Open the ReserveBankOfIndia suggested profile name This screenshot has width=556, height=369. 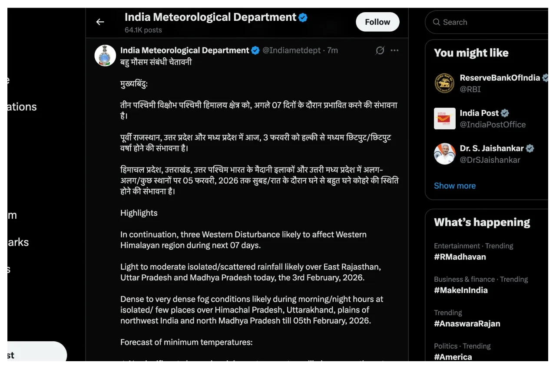point(500,78)
